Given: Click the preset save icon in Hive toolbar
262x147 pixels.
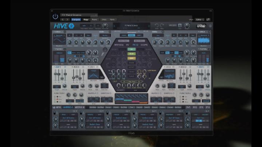Looking at the screenshot, I should click(180, 25).
